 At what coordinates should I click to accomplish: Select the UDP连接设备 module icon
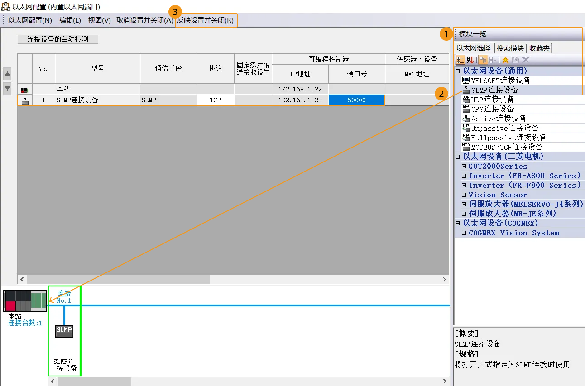pyautogui.click(x=466, y=100)
